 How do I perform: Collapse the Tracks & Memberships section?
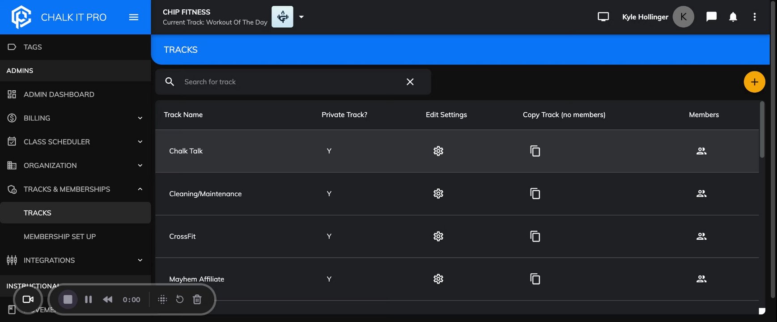140,189
